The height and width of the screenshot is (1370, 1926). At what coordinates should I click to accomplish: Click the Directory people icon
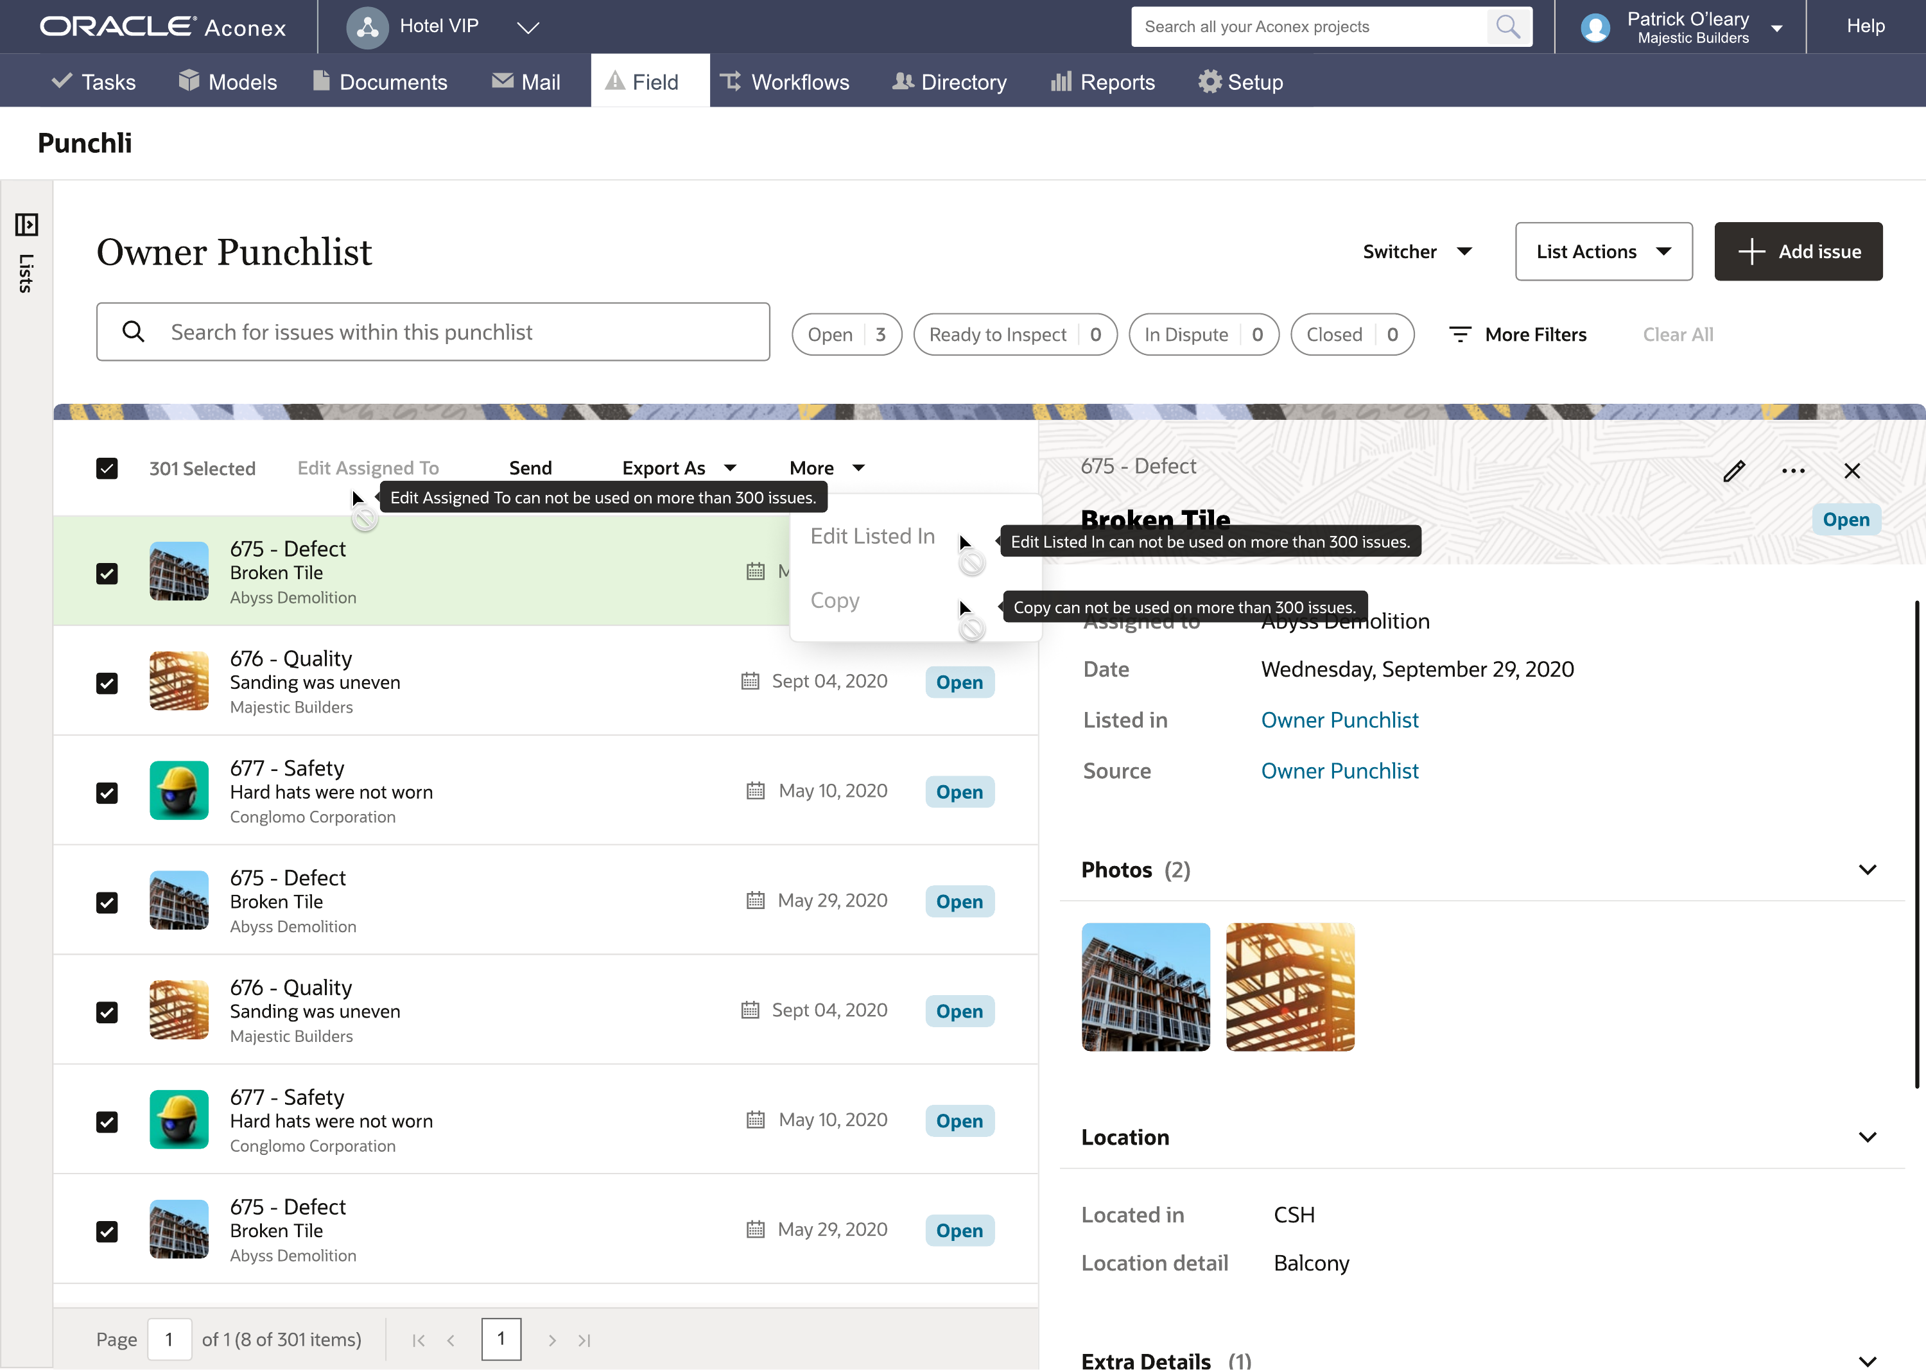point(903,81)
